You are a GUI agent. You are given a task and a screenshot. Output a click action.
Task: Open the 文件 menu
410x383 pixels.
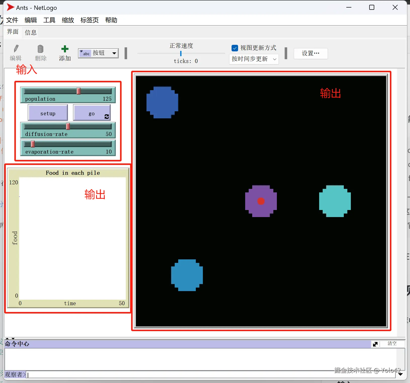pyautogui.click(x=12, y=20)
